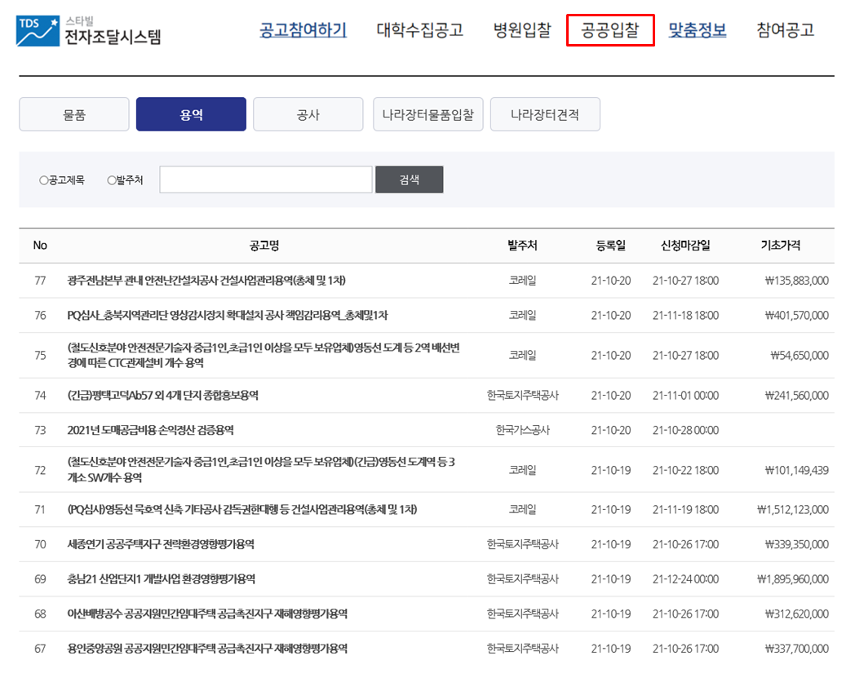Screen dimensions: 855x678
Task: Click price ₩1,895,960,000 in row 69
Action: click(x=793, y=578)
